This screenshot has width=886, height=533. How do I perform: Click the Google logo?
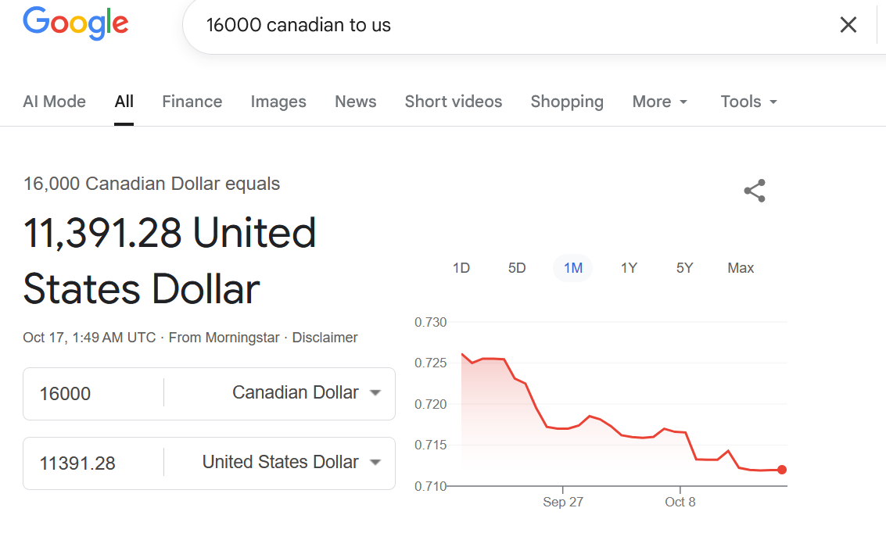click(76, 23)
